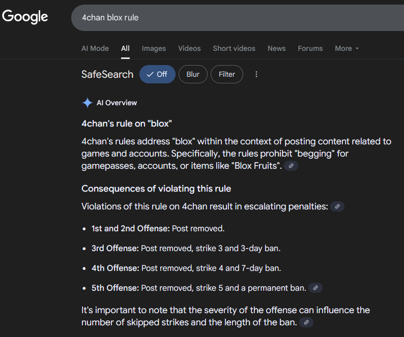Image resolution: width=404 pixels, height=337 pixels.
Task: Open the News results tab
Action: click(276, 48)
